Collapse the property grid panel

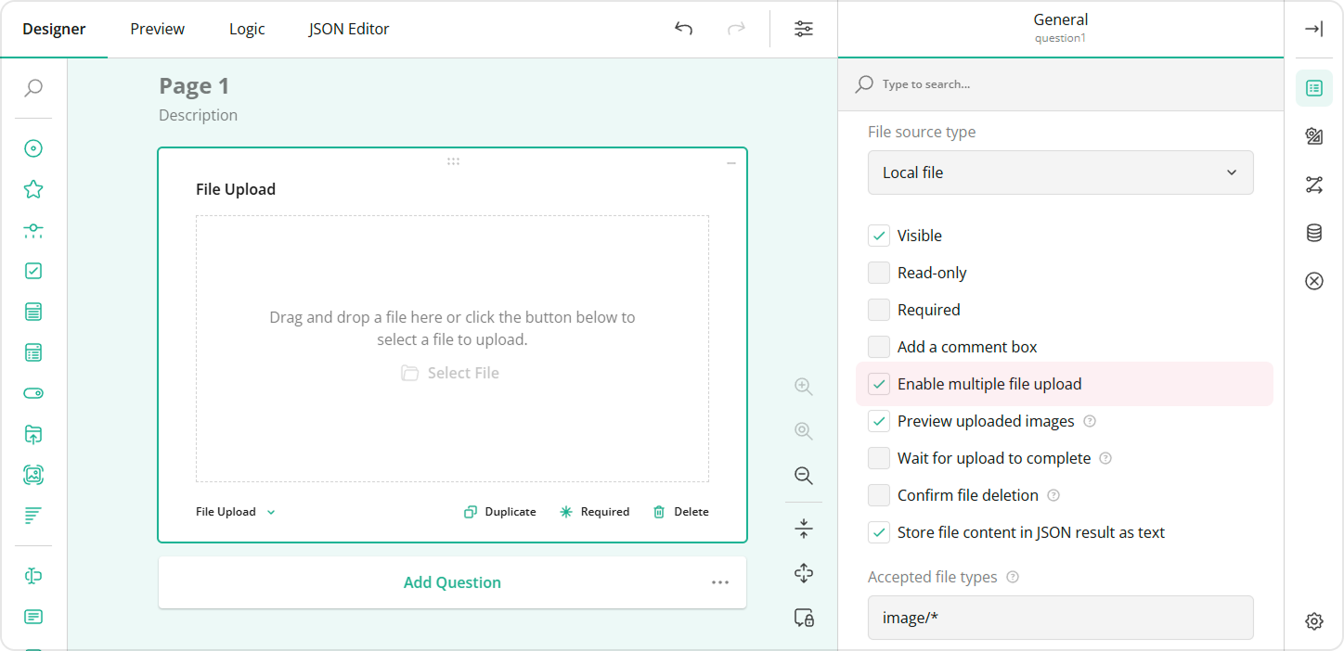(x=1314, y=29)
